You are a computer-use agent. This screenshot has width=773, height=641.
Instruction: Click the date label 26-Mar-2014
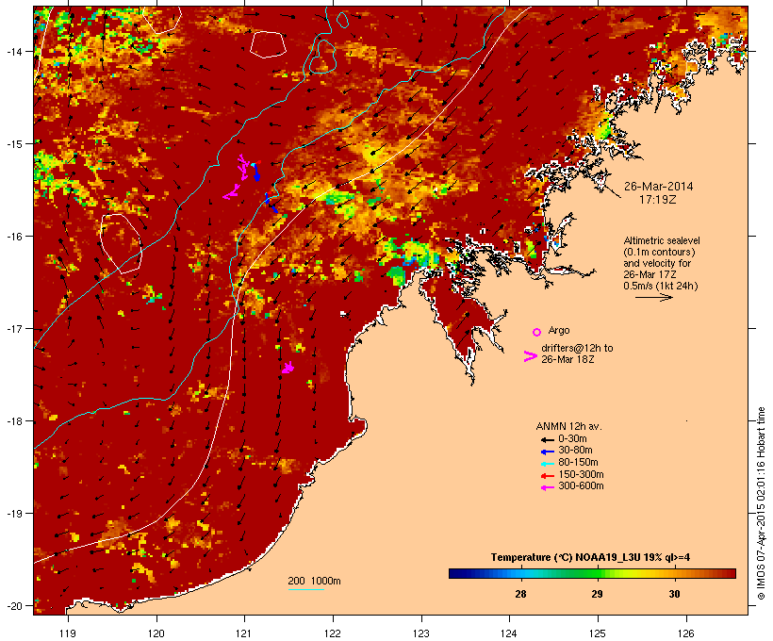click(658, 187)
